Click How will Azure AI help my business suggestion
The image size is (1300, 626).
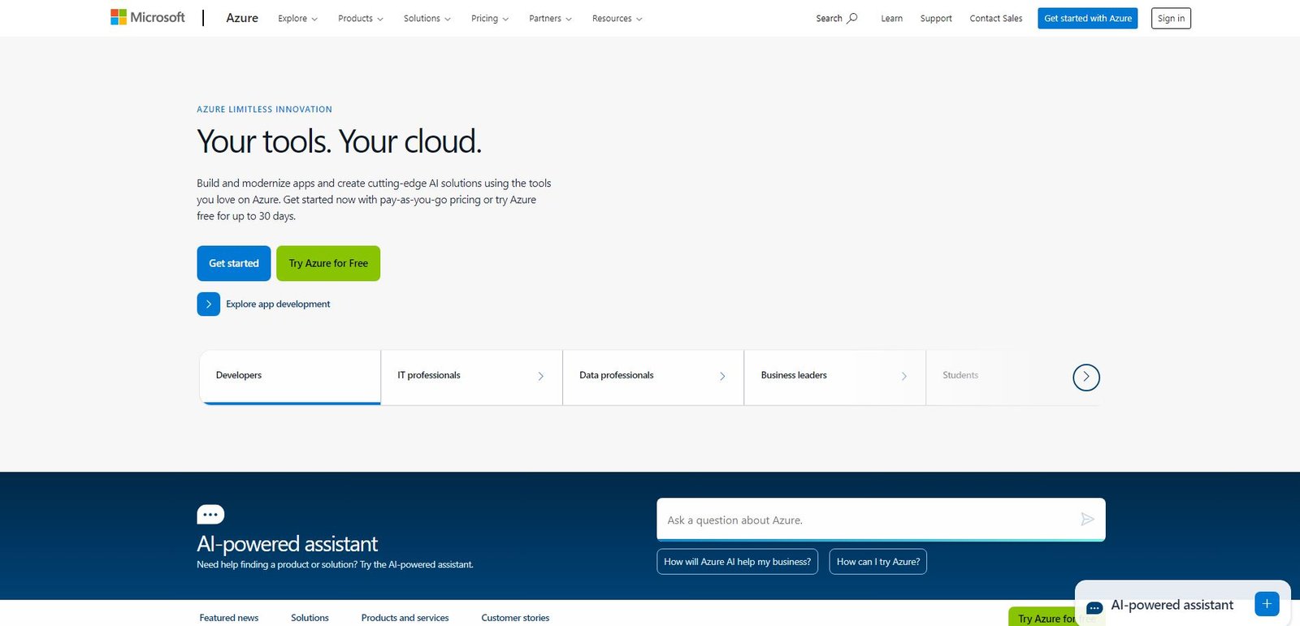point(738,562)
